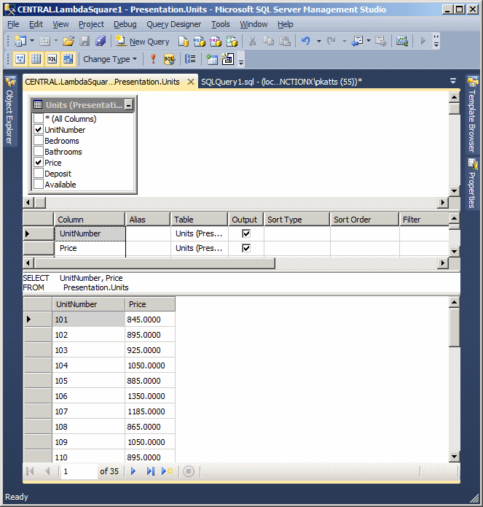
Task: Uncheck the UnitNumber column checkbox
Action: click(x=39, y=129)
